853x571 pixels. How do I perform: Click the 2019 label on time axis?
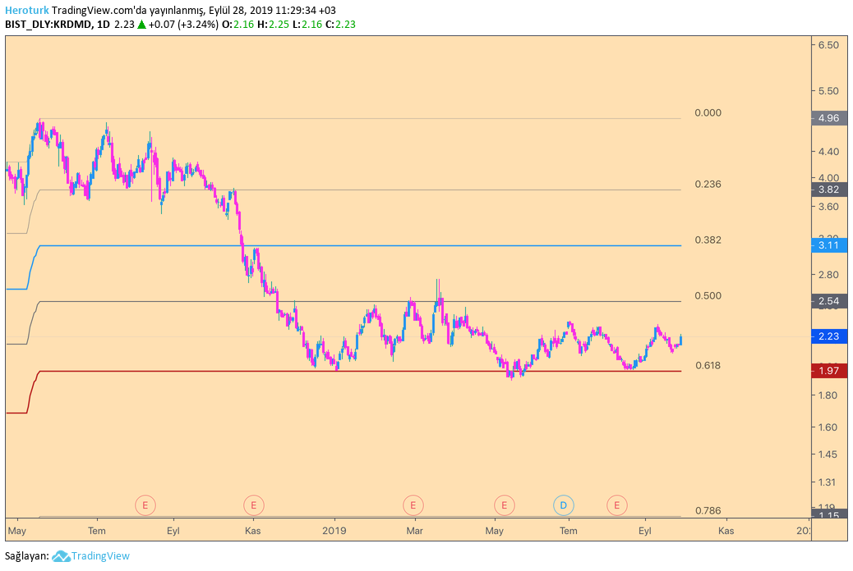point(334,531)
